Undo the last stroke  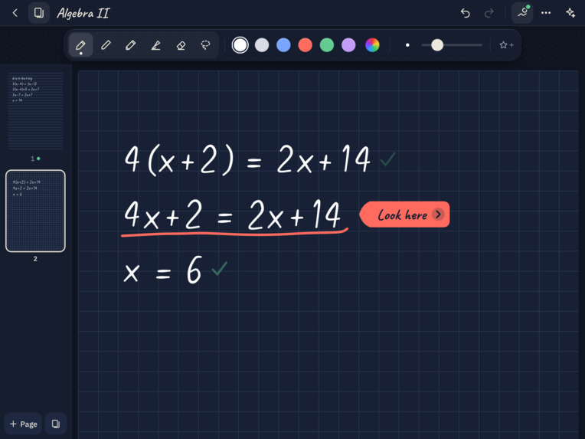[466, 13]
